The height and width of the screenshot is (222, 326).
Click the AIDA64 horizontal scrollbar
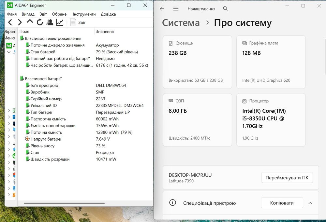point(64,203)
